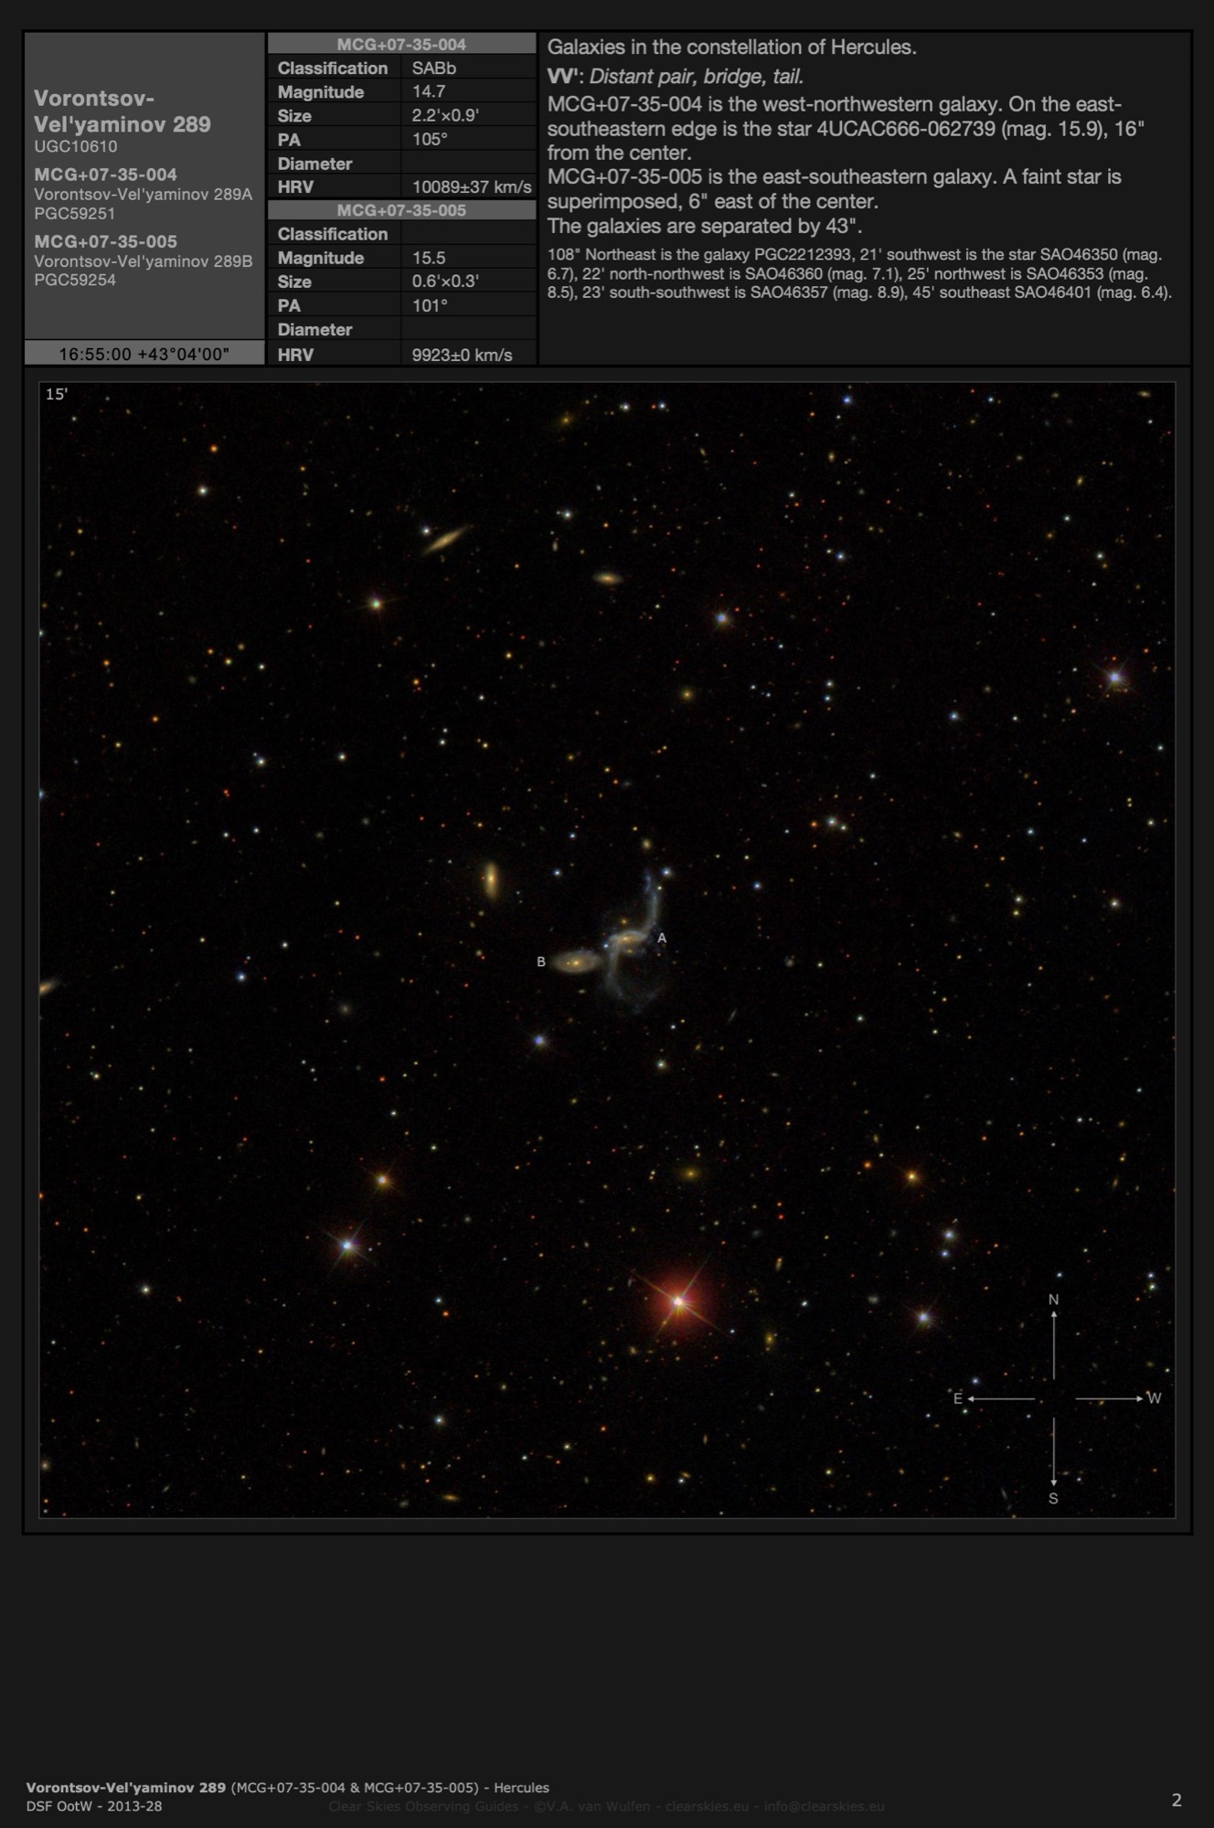Screen dimensions: 1214x1828
Task: Click the coordinates box 16:55:00 +43°04'00"
Action: point(144,354)
